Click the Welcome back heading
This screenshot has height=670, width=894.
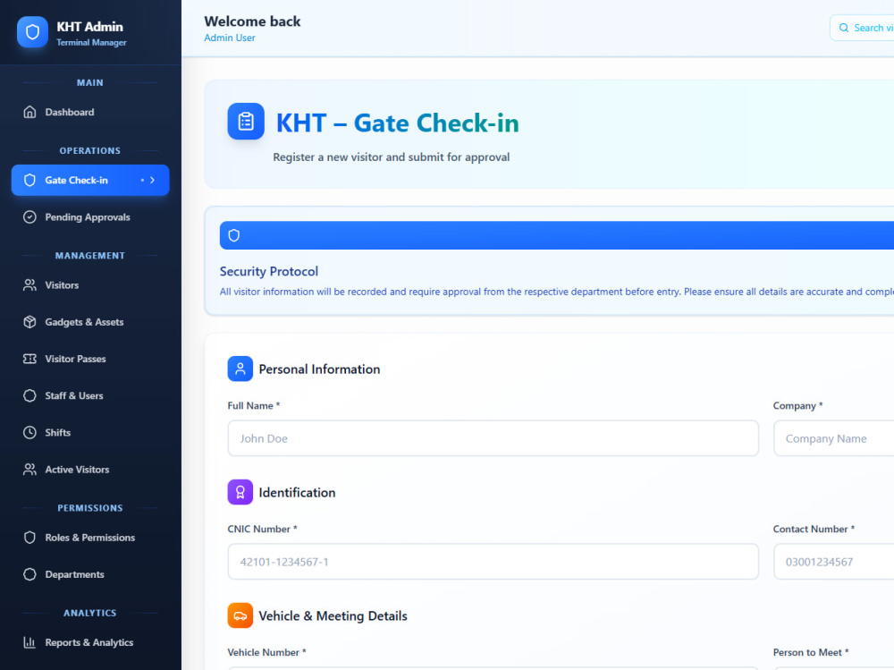(x=253, y=21)
